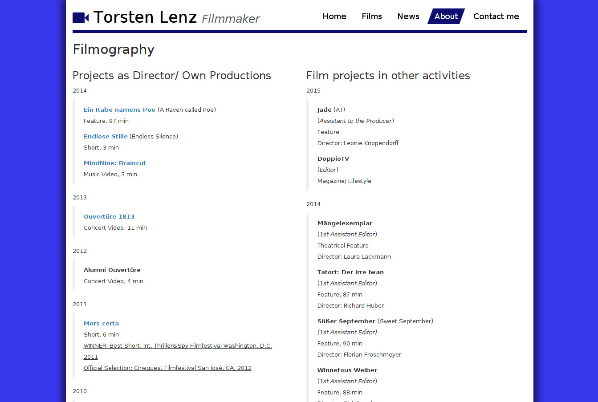Image resolution: width=598 pixels, height=402 pixels.
Task: Click the video camera logo icon
Action: (81, 18)
